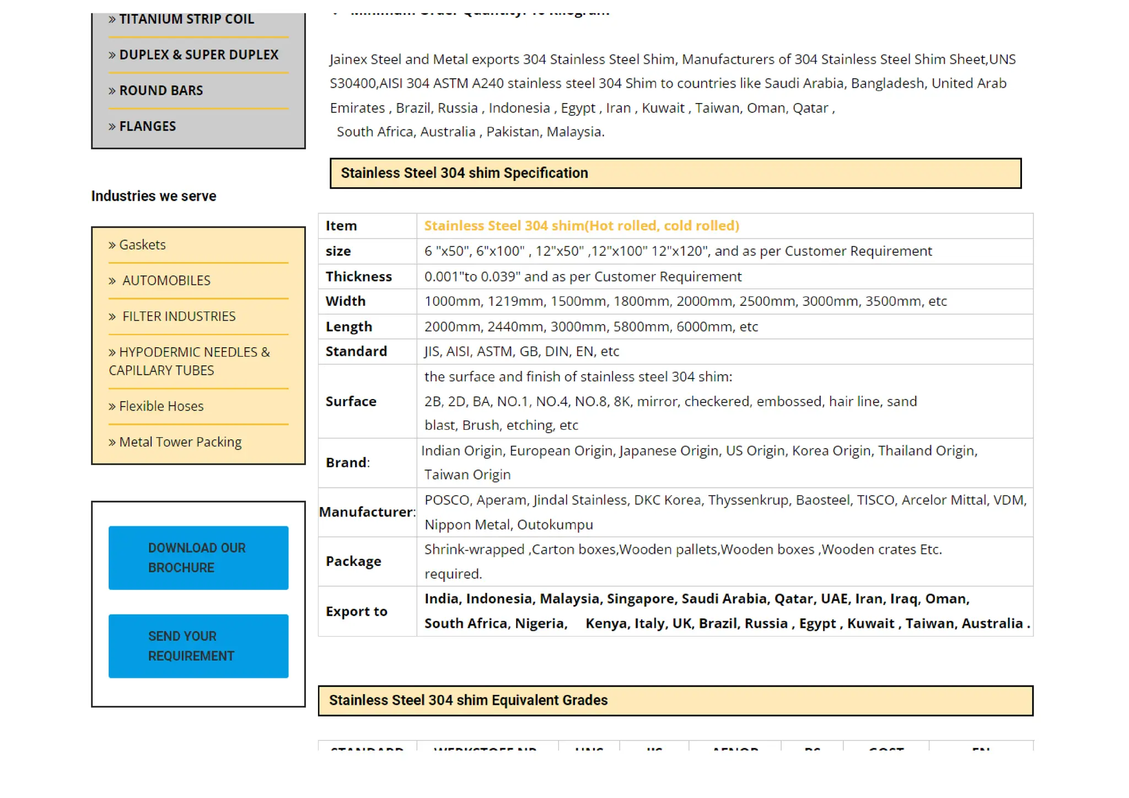Open the Filter Industries link

pos(179,316)
